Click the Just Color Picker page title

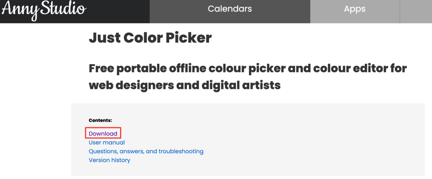pos(150,37)
